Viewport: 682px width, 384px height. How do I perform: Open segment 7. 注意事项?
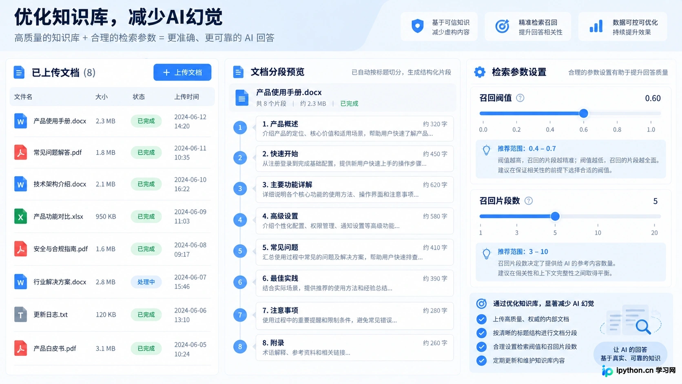tap(354, 315)
